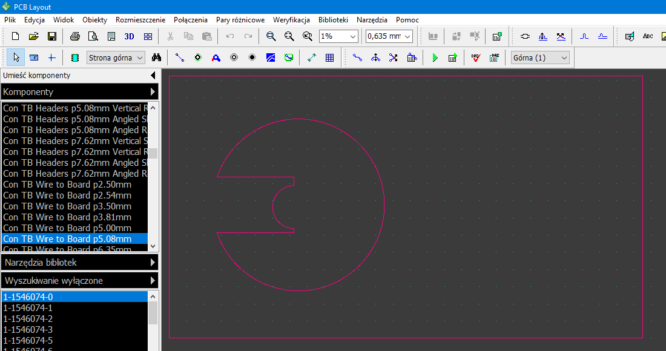The height and width of the screenshot is (351, 666).
Task: Run the DRC check with red checkmark
Action: pyautogui.click(x=476, y=58)
